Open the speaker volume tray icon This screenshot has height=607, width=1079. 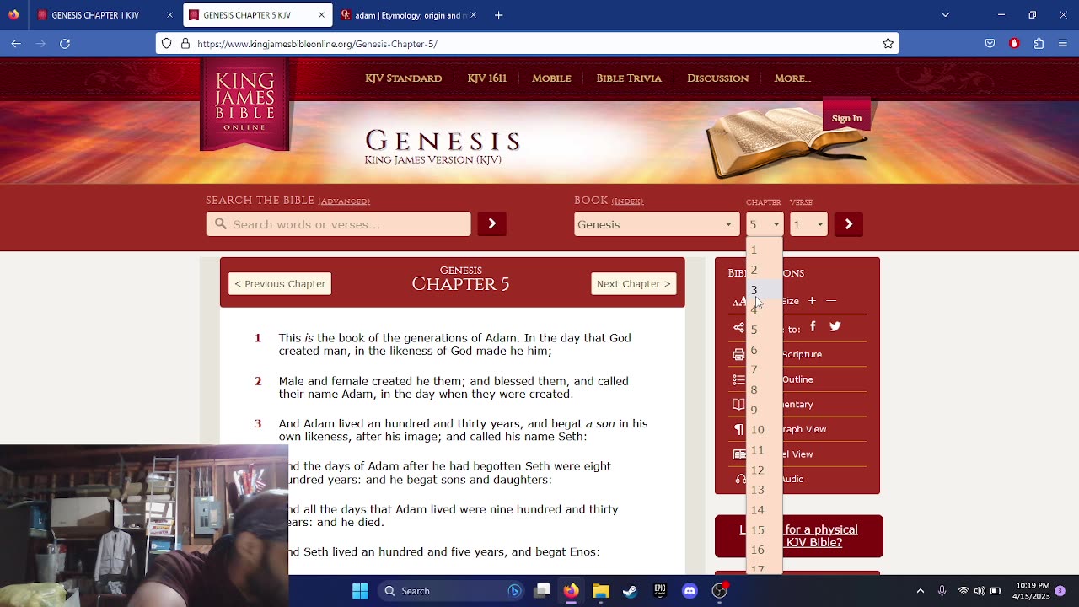click(x=980, y=591)
